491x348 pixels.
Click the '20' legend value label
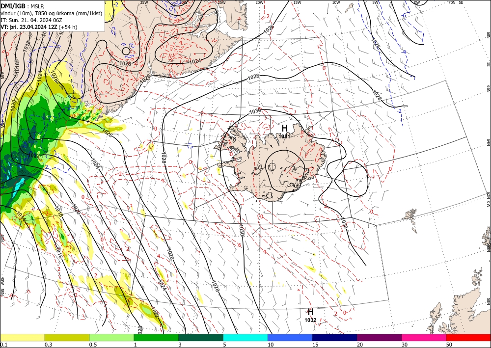pos(360,345)
